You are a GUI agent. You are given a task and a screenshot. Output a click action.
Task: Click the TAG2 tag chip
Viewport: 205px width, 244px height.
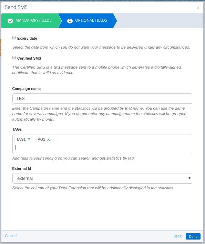coord(41,139)
